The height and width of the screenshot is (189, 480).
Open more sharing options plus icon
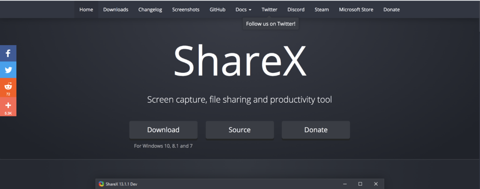pyautogui.click(x=8, y=106)
